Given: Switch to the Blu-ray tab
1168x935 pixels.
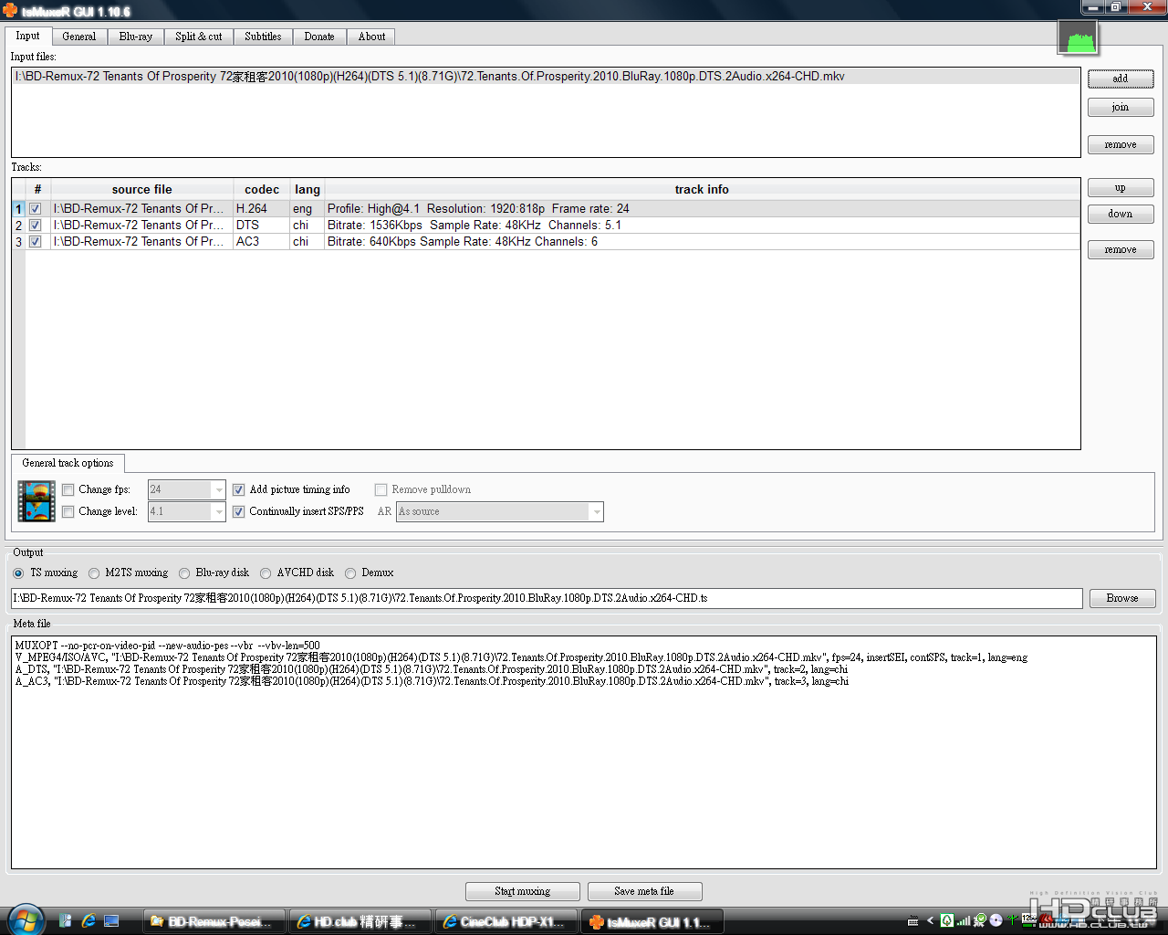Looking at the screenshot, I should pyautogui.click(x=136, y=37).
